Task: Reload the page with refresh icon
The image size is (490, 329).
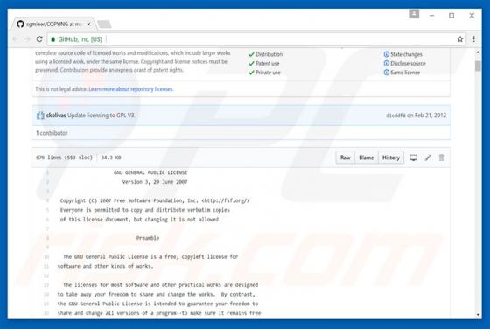Action: click(x=39, y=39)
